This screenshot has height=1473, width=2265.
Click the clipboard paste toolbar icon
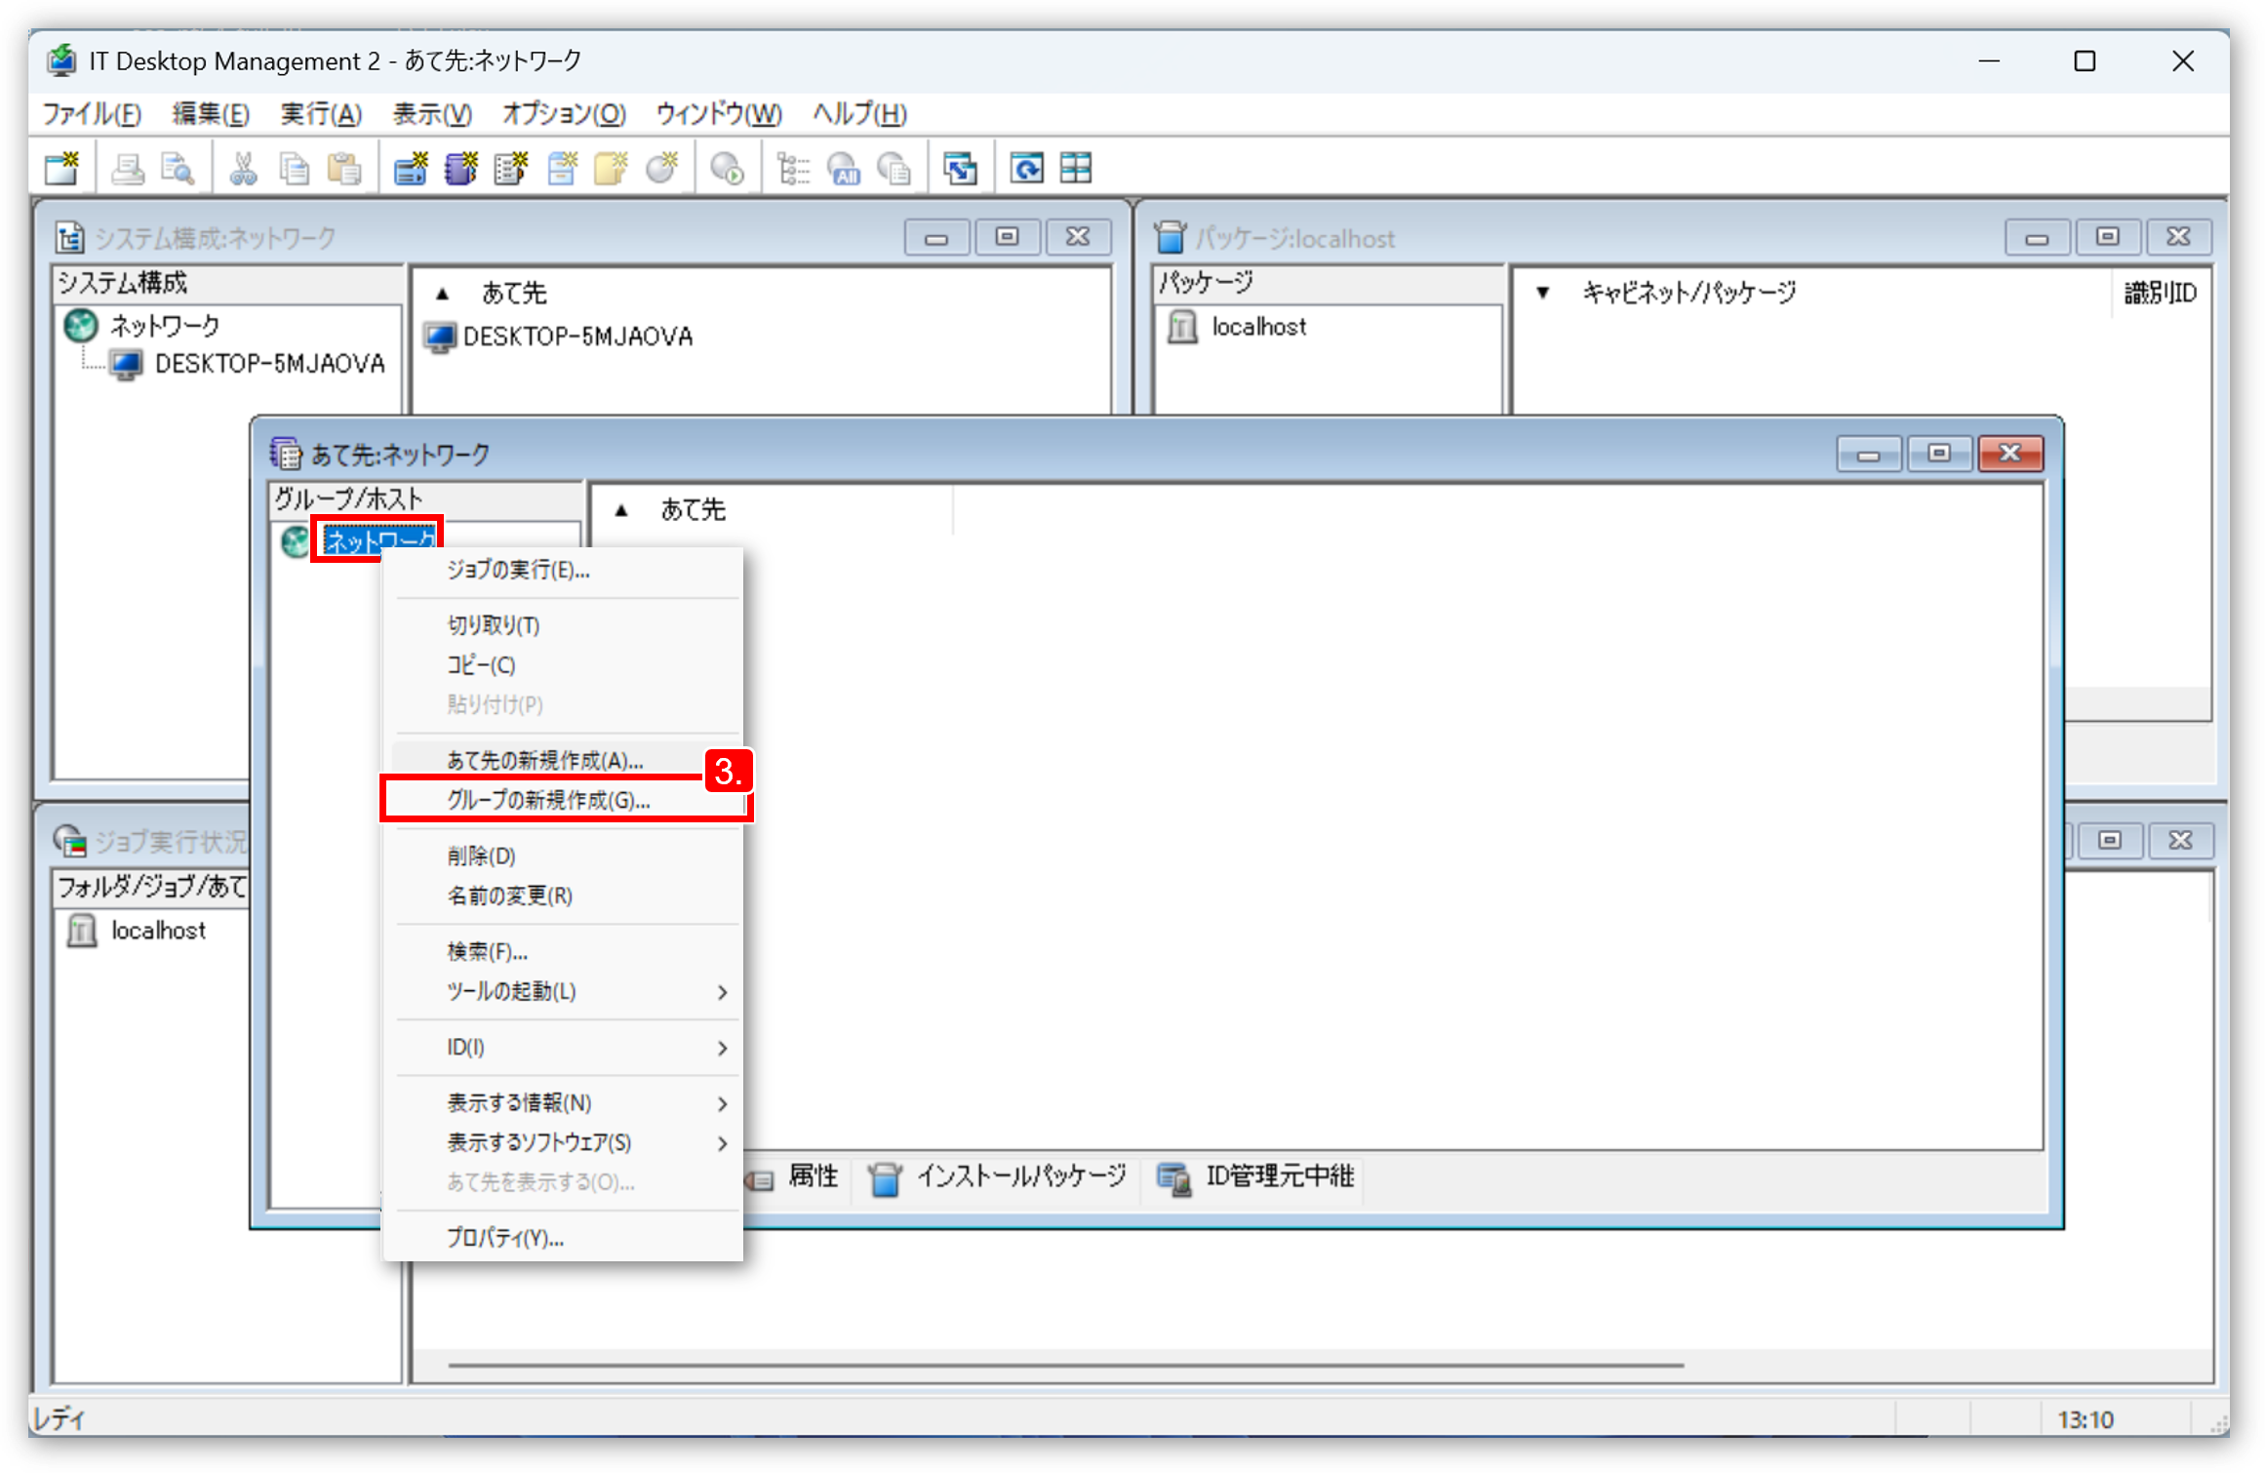pyautogui.click(x=343, y=169)
